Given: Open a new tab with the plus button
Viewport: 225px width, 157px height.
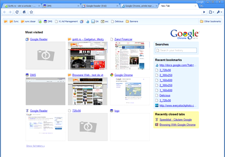Looking at the screenshot, I should tap(201, 6).
